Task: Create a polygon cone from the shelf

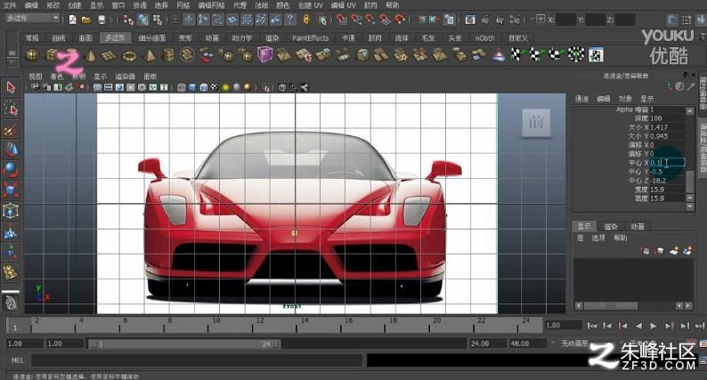Action: click(90, 55)
